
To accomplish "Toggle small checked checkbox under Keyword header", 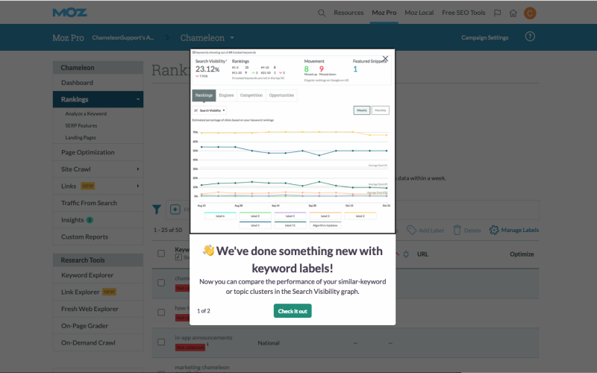I will point(178,257).
